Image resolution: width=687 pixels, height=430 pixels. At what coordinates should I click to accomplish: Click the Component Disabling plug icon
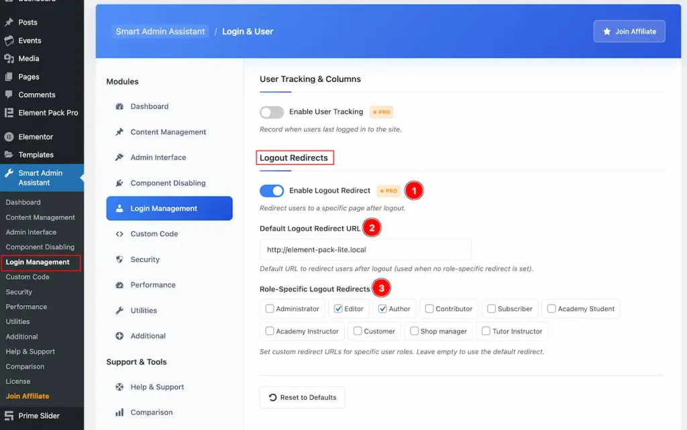119,183
